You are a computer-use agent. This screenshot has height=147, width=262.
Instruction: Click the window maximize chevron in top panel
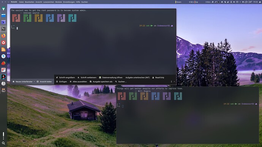[x=5, y=2]
